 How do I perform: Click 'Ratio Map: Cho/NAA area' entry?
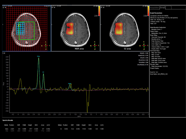pos(159,62)
